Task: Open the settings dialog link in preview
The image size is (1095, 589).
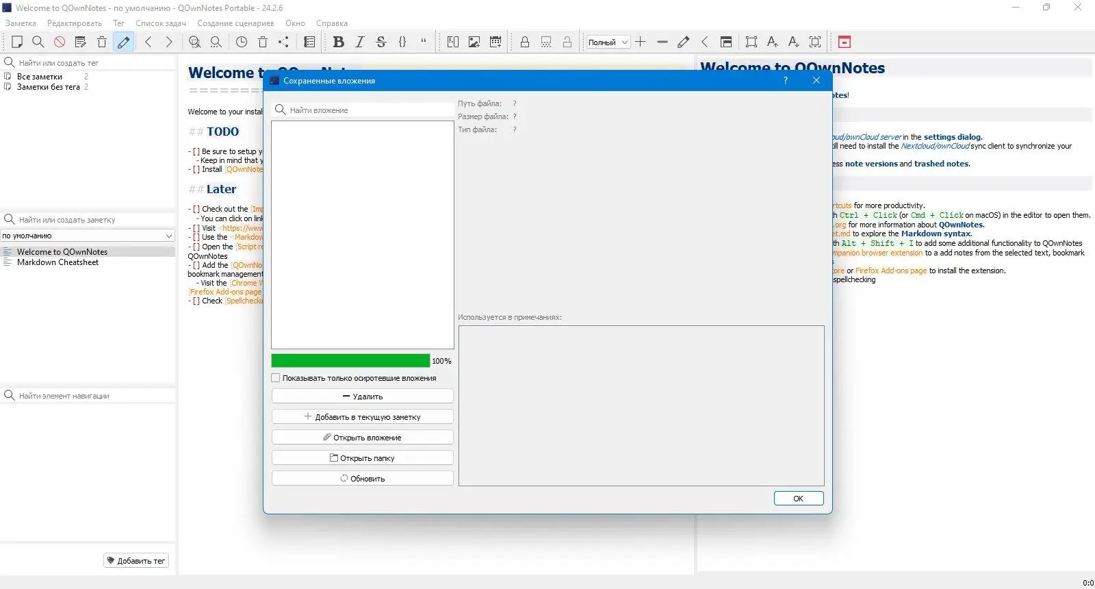Action: pyautogui.click(x=953, y=137)
